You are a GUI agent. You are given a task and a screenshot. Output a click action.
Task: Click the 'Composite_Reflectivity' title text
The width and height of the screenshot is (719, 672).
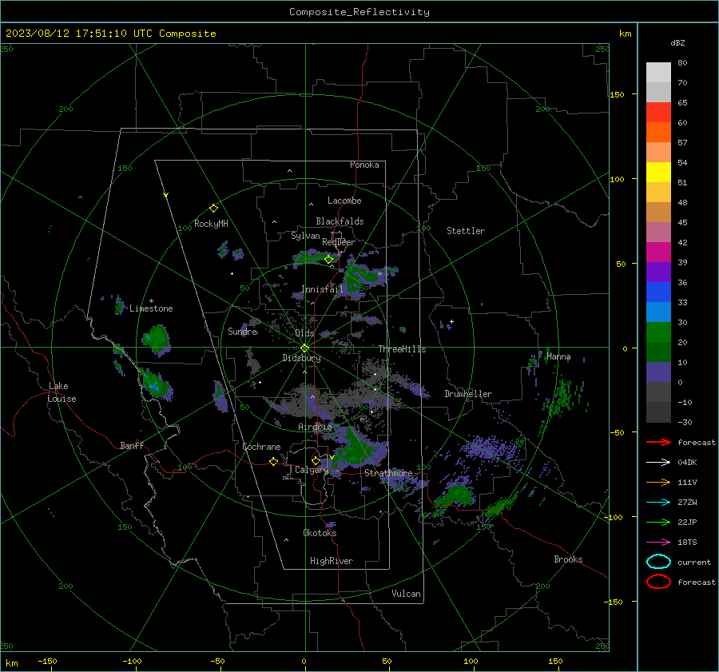(x=359, y=12)
